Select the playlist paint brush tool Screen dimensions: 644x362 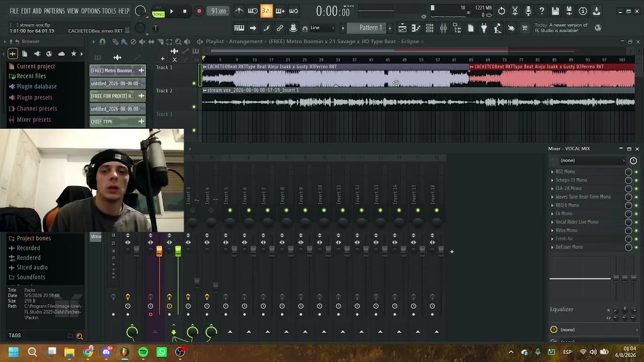coord(124,42)
